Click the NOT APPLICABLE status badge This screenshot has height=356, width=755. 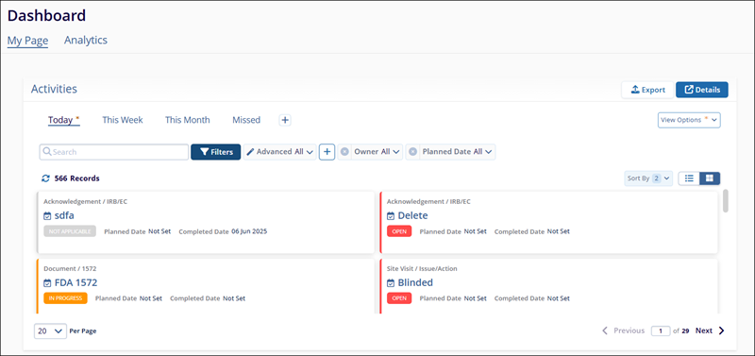70,231
